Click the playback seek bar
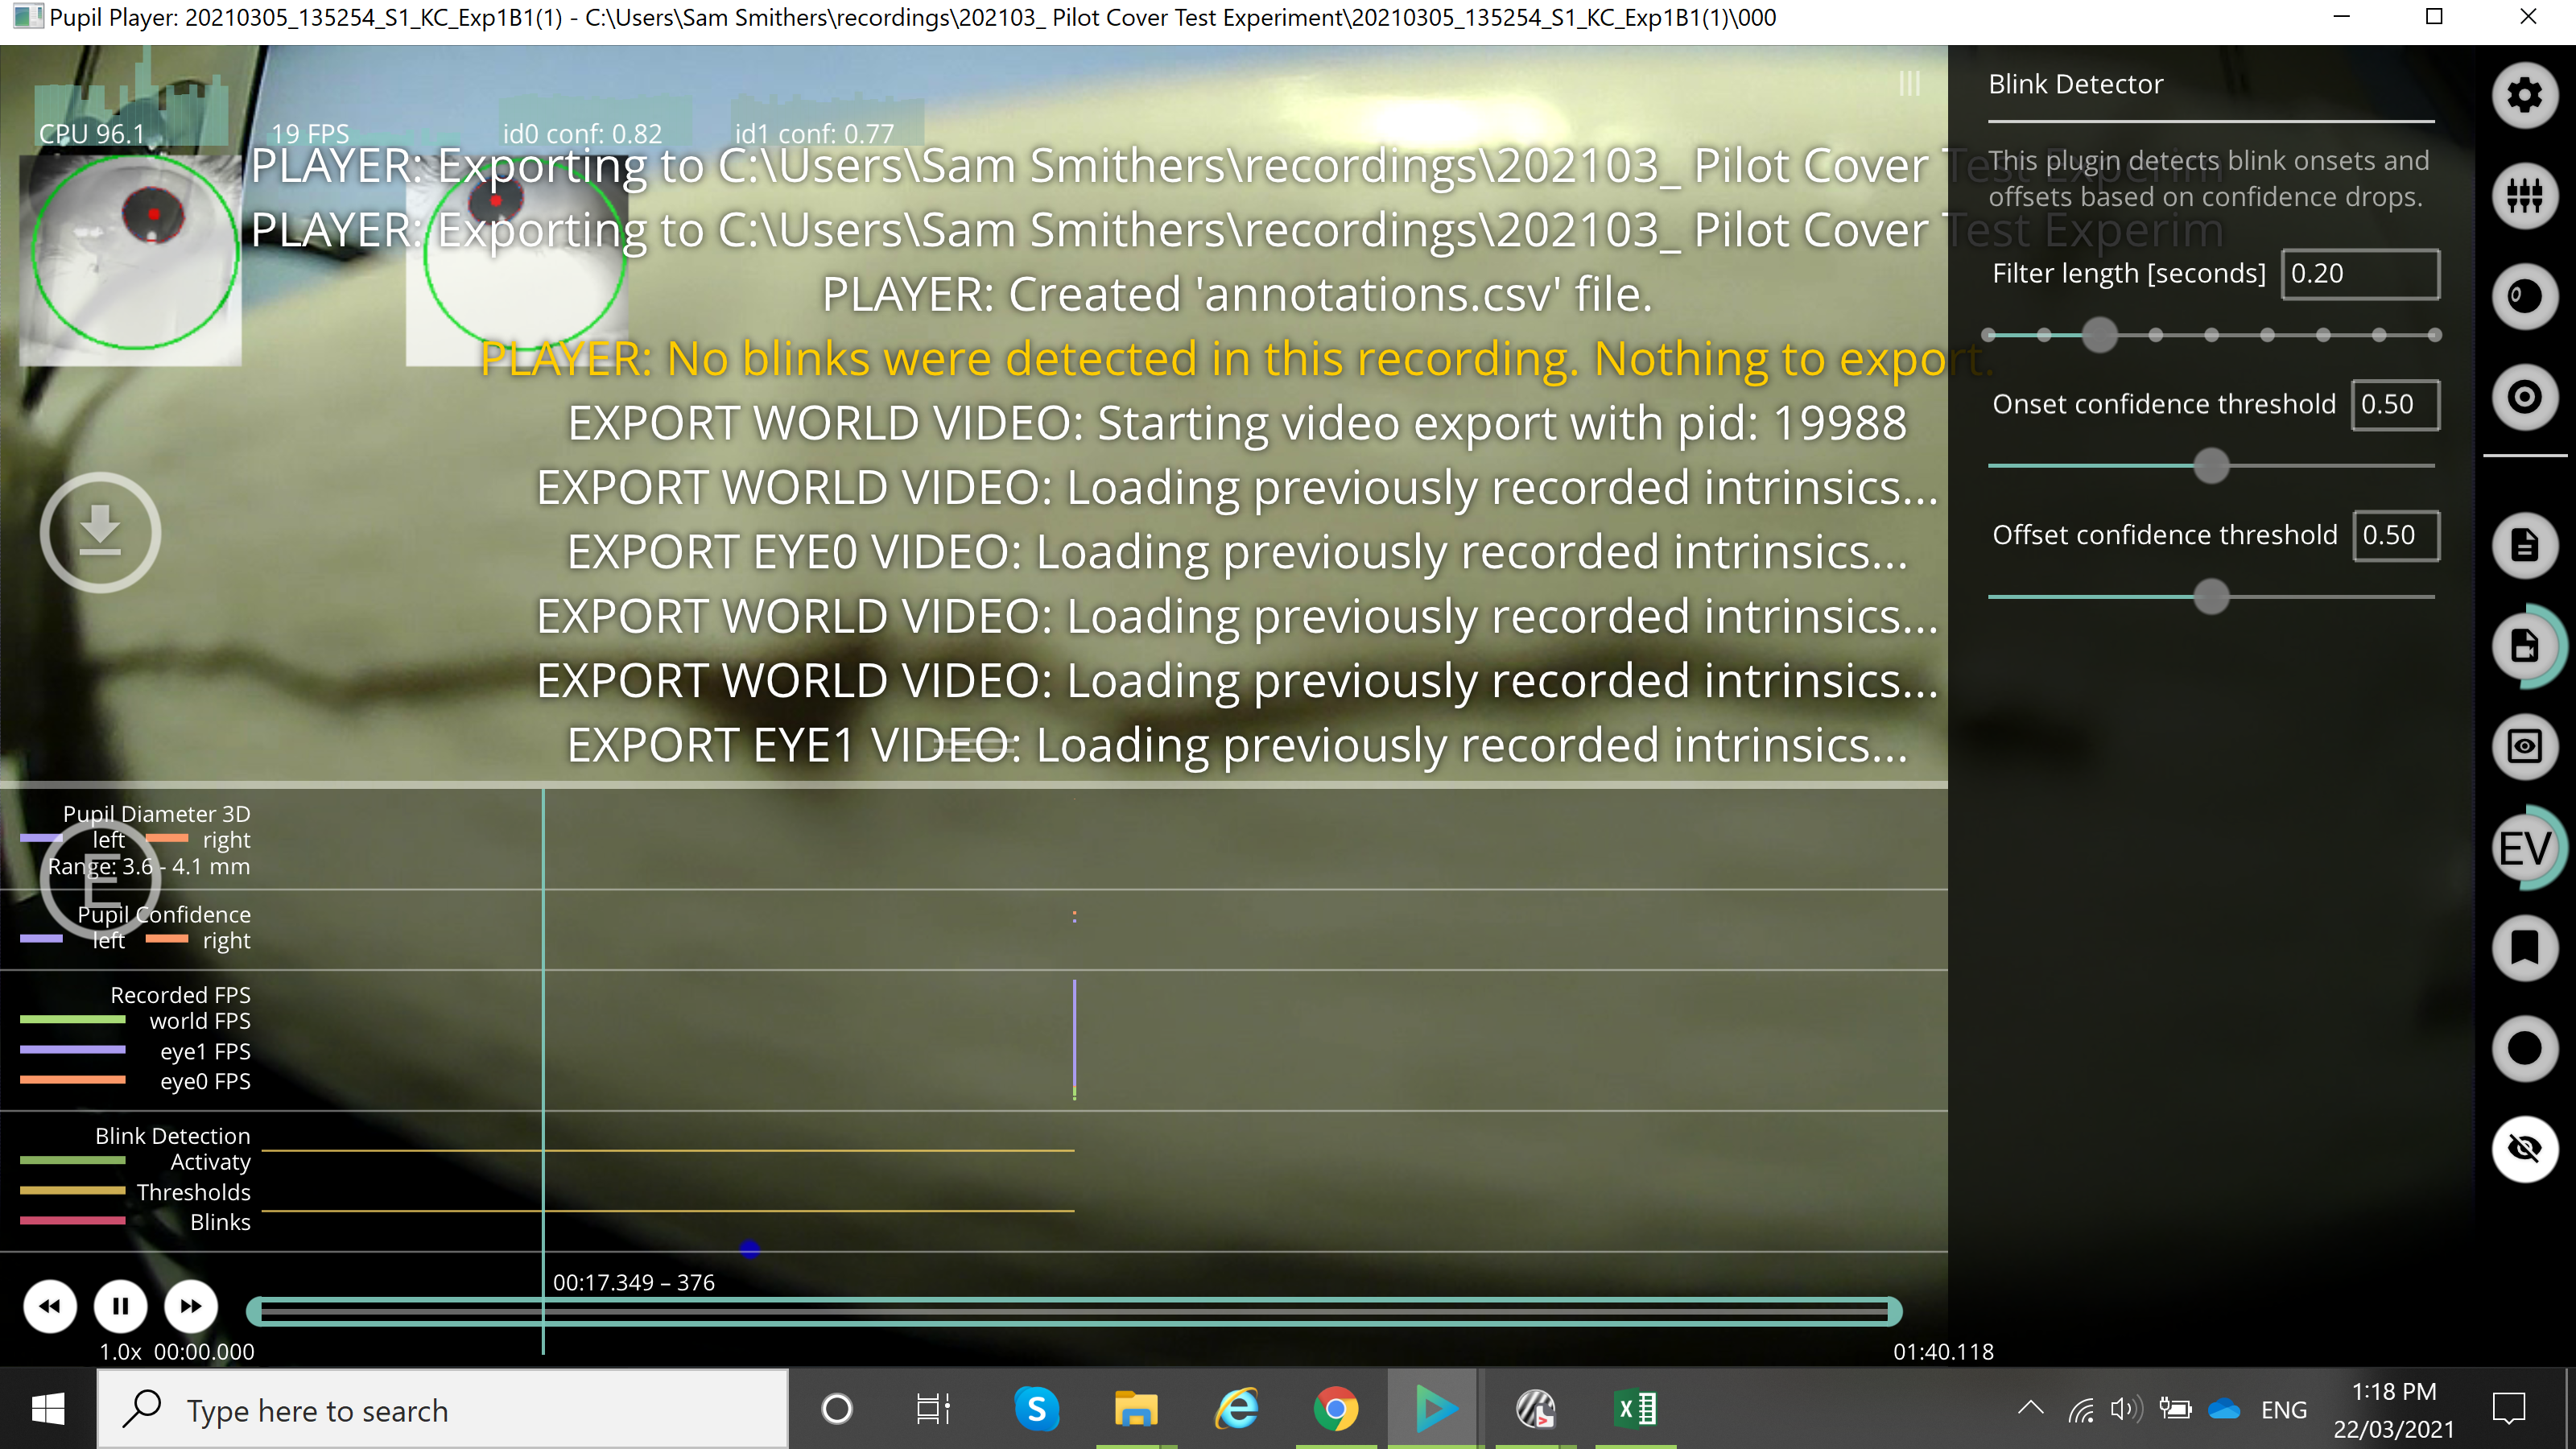 tap(1074, 1311)
